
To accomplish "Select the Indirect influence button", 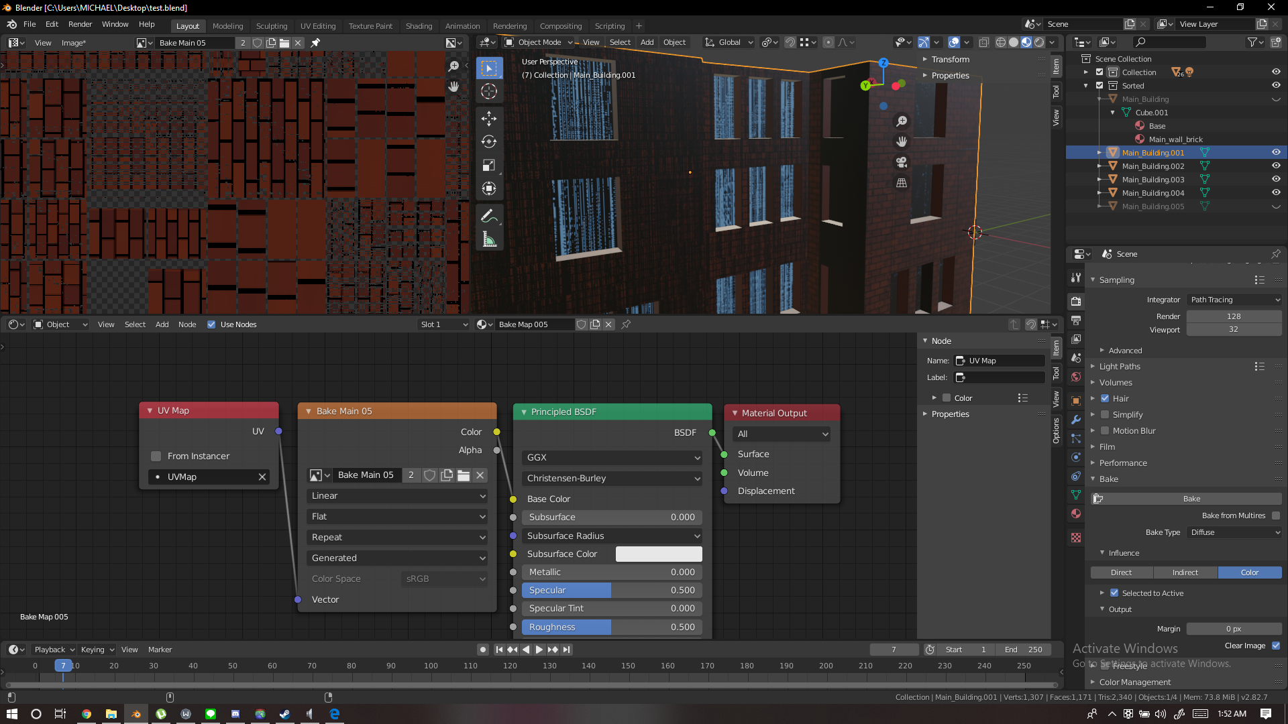I will click(x=1185, y=572).
